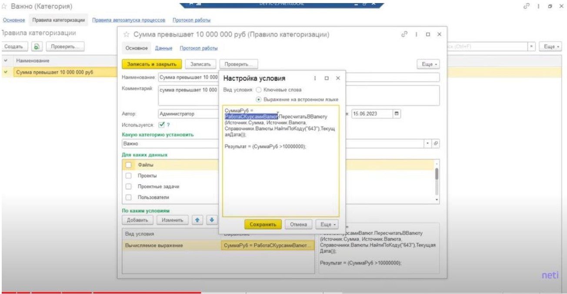The image size is (567, 294).
Task: Click the open-reference icon beside the Важно field
Action: coord(436,143)
